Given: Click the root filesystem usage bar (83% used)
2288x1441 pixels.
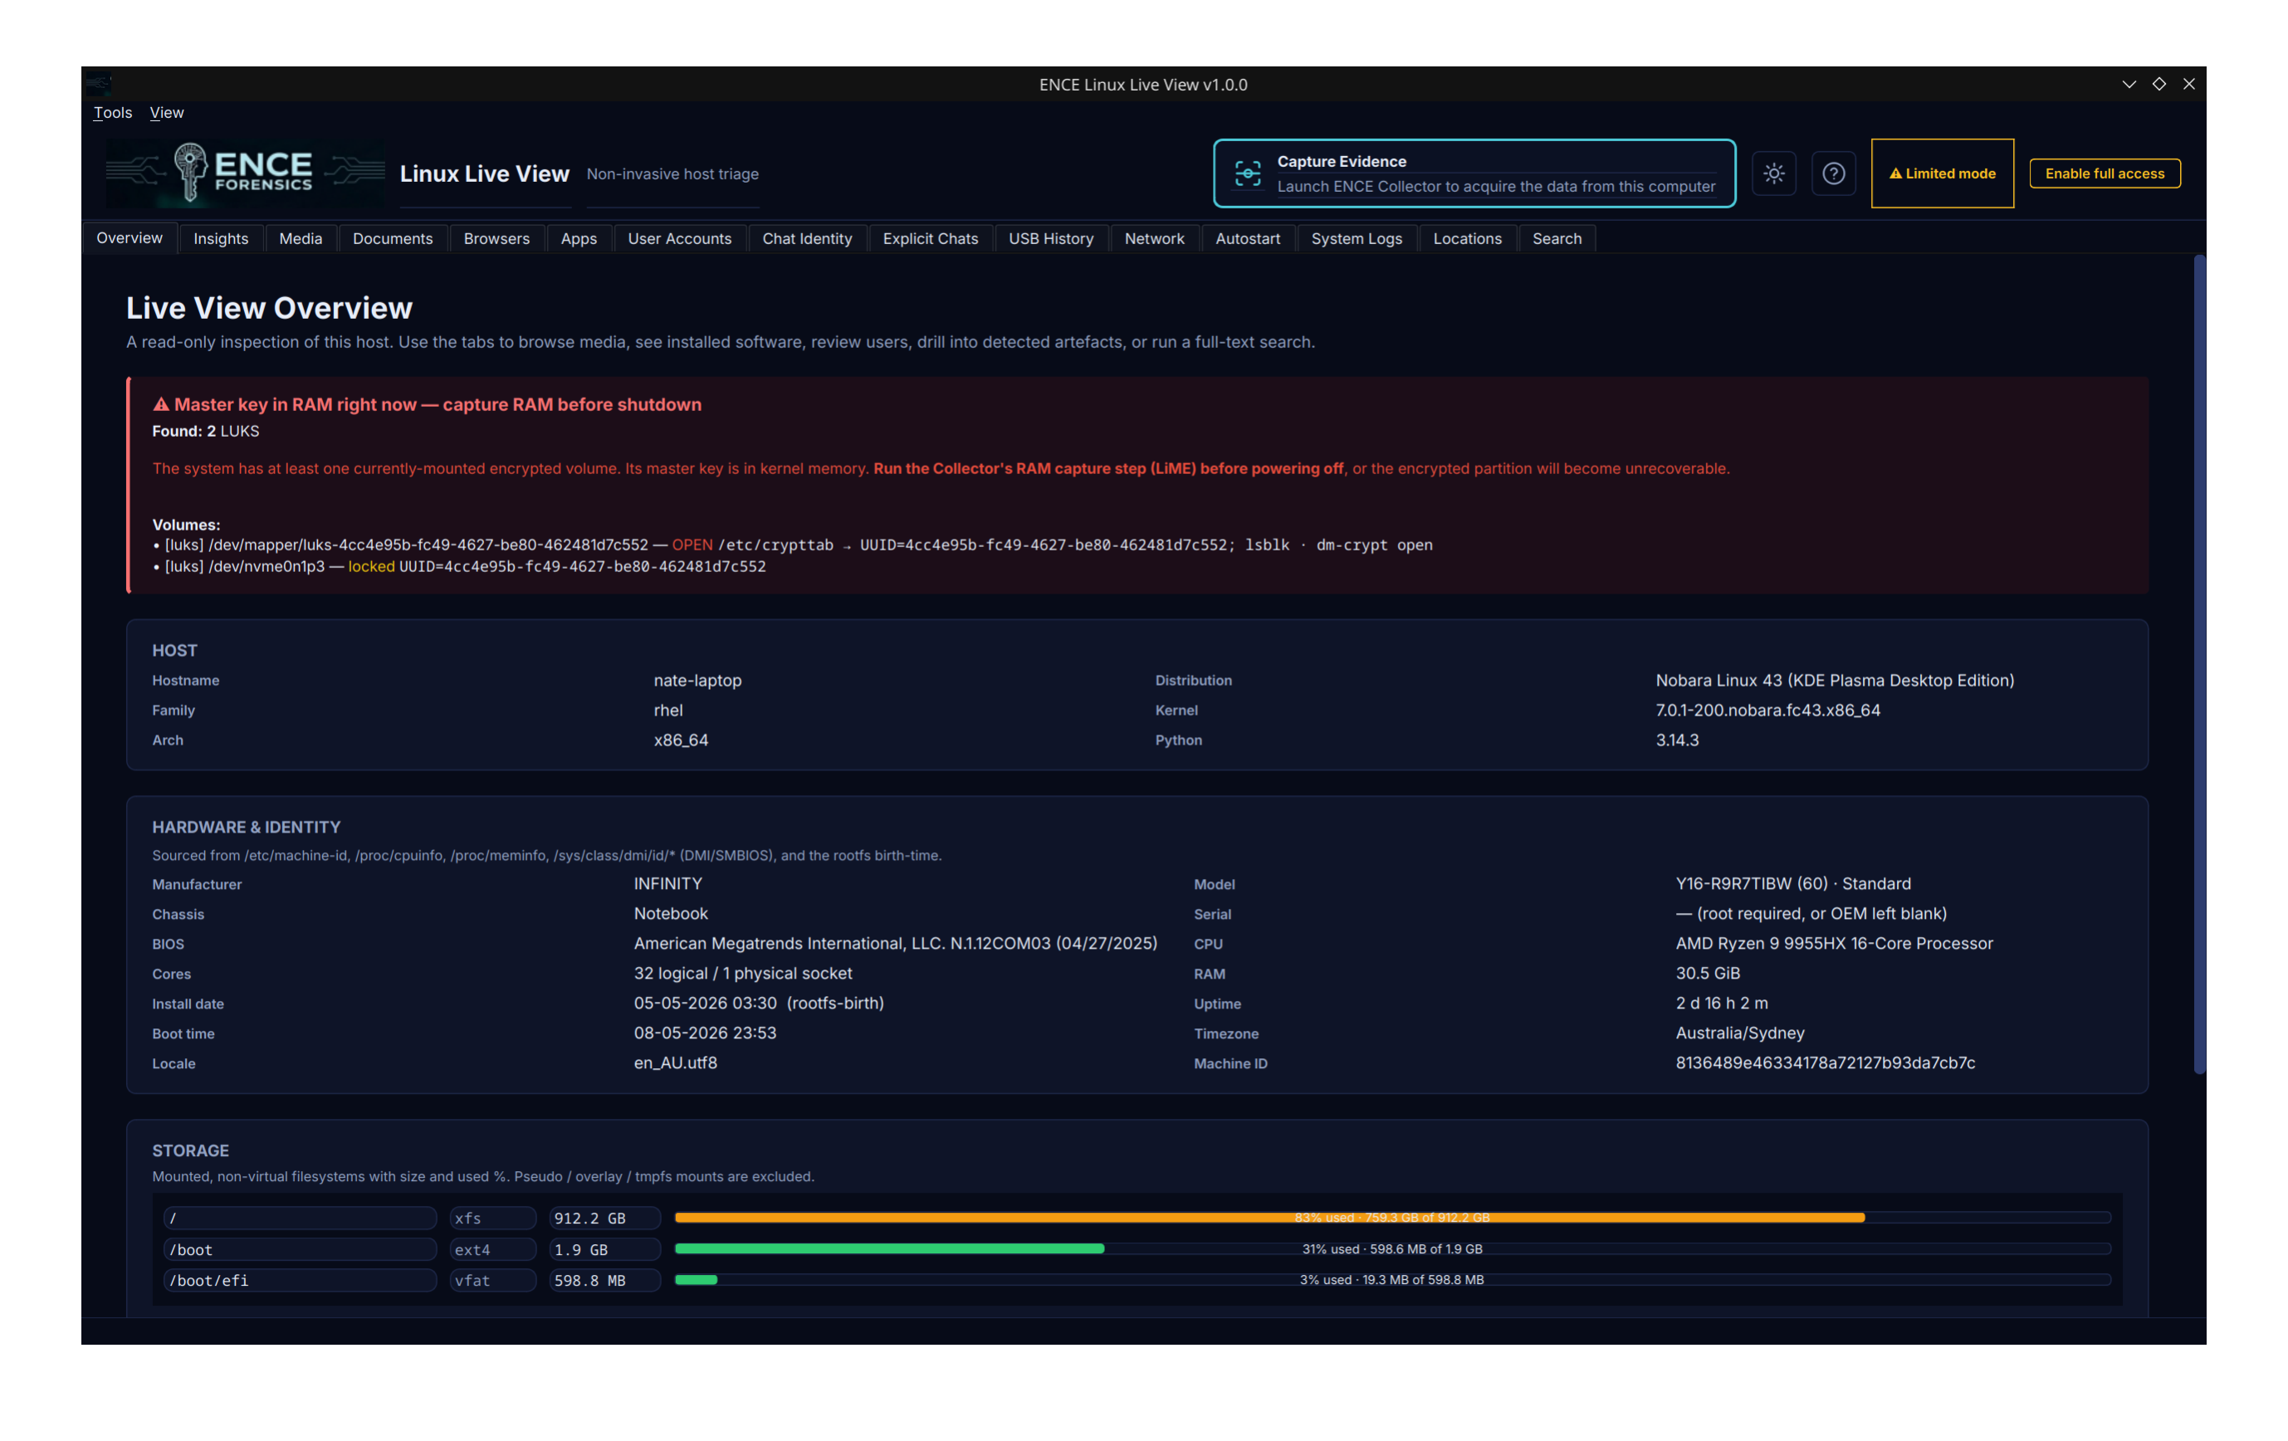Looking at the screenshot, I should [1392, 1218].
